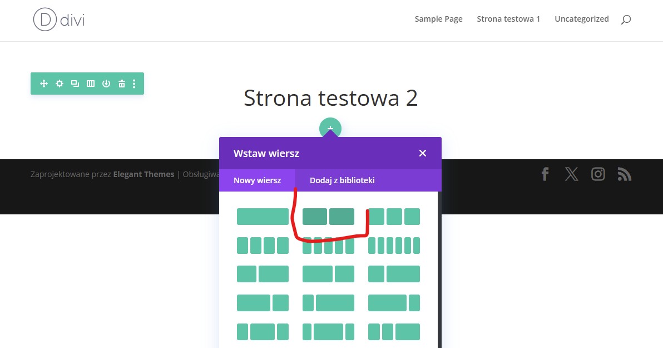The height and width of the screenshot is (348, 663).
Task: Delete the row with the trash icon
Action: click(121, 84)
